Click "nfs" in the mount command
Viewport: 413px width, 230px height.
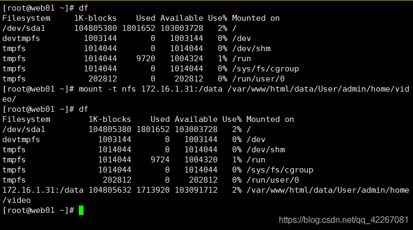point(129,89)
